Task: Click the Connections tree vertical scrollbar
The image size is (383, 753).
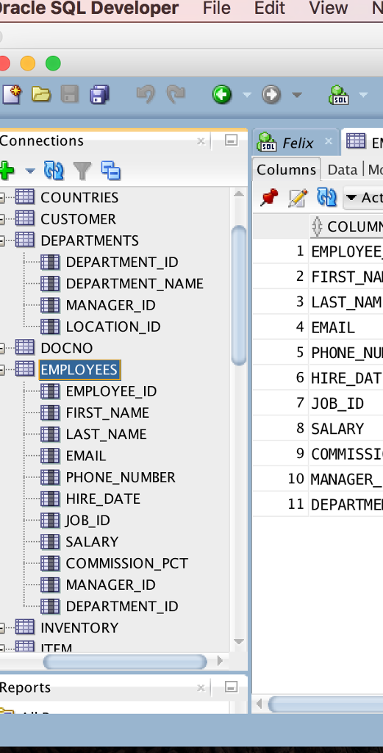Action: coord(238,296)
